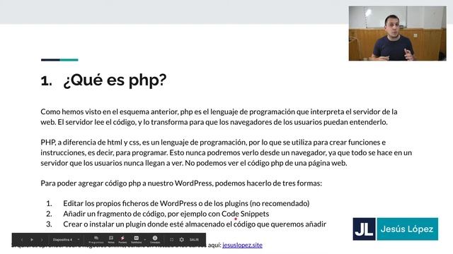Click the paragraph starting "PHP, a diferencia de html"
Image resolution: width=453 pixels, height=254 pixels.
tap(226, 152)
